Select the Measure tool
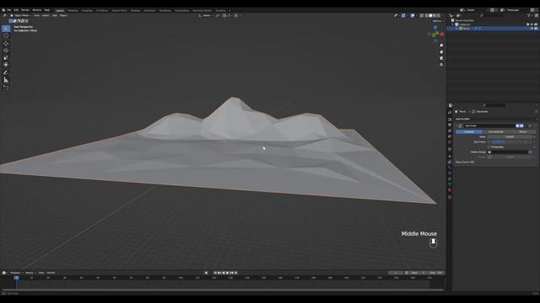 6,80
